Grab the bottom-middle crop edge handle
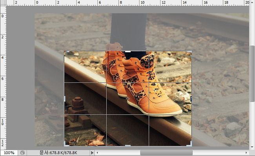 (128, 145)
